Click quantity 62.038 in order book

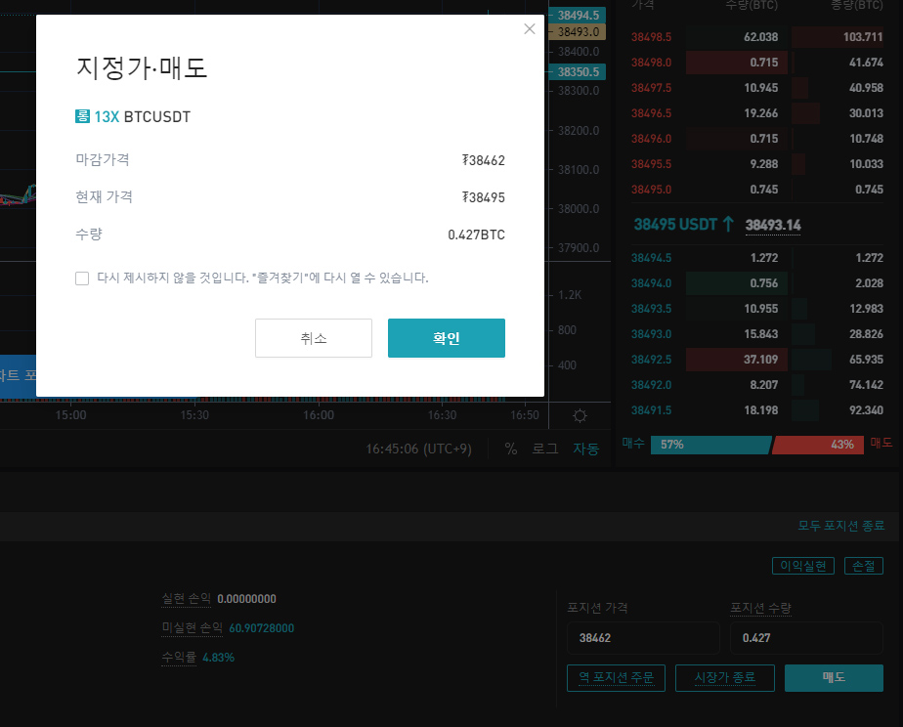click(760, 37)
